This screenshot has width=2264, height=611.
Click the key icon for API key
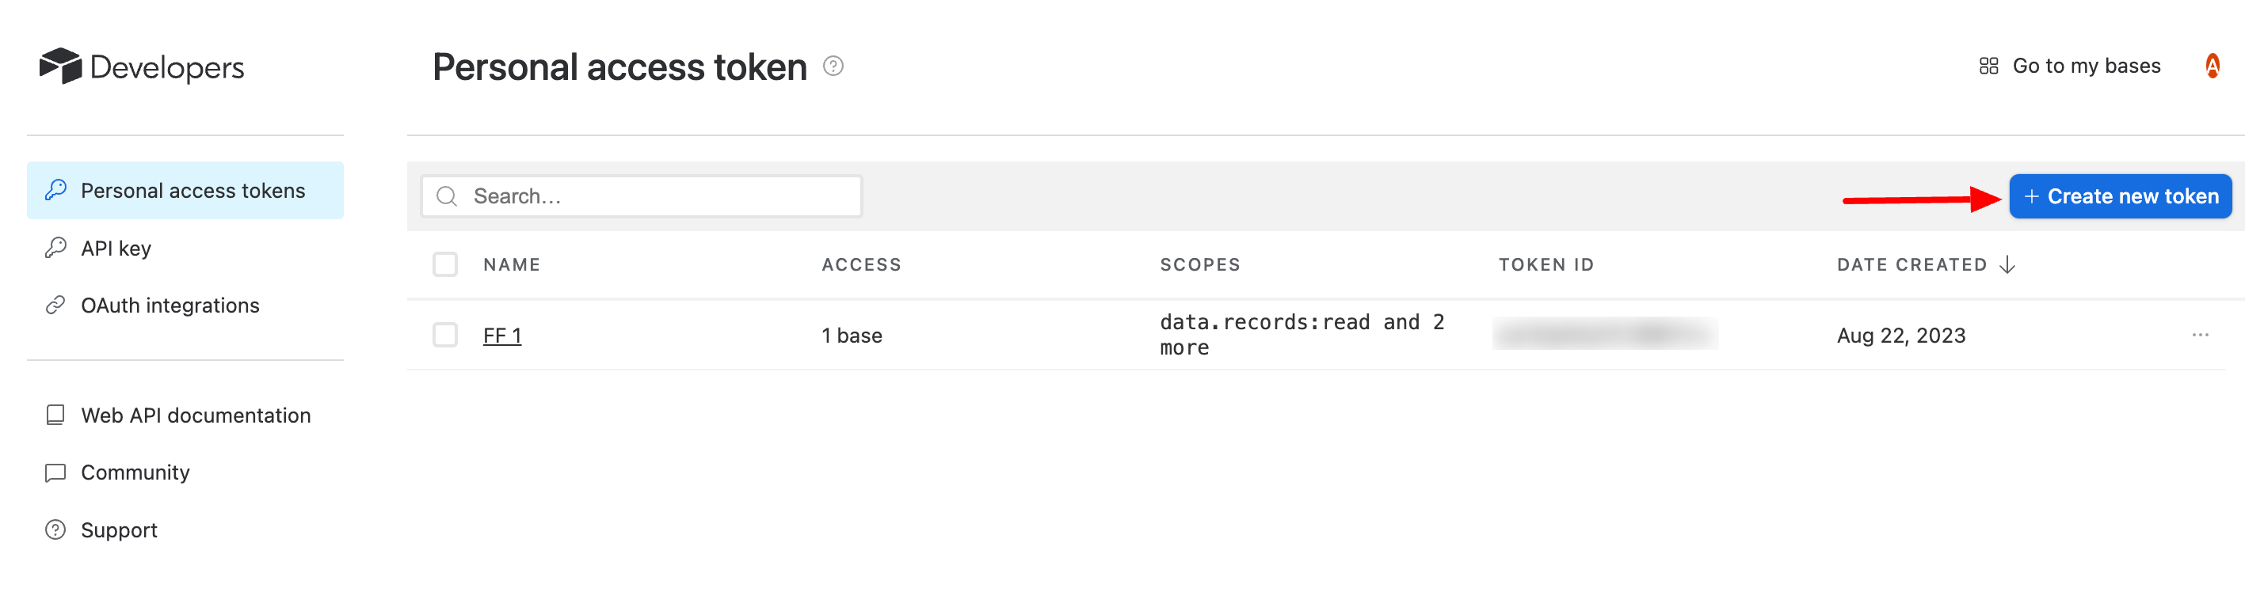(x=55, y=249)
